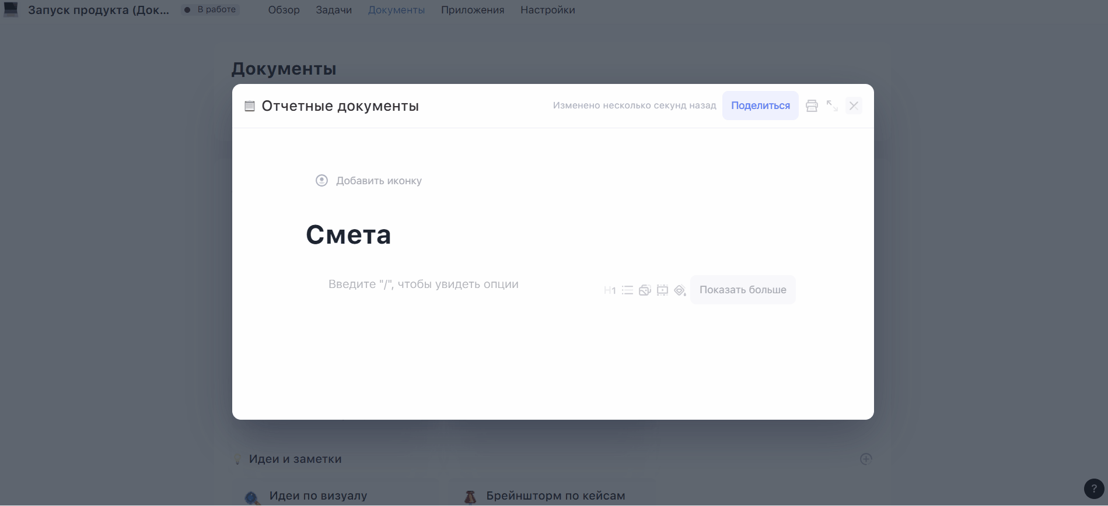1108x506 pixels.
Task: Insert an image gallery block
Action: [x=645, y=290]
